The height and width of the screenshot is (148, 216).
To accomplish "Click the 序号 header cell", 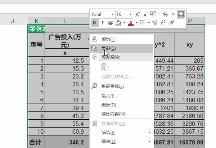I will pos(36,44).
